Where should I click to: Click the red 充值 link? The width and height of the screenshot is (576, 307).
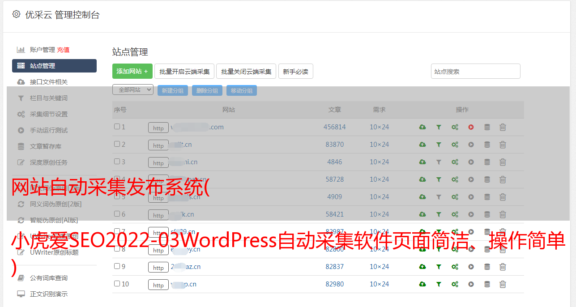pyautogui.click(x=63, y=50)
